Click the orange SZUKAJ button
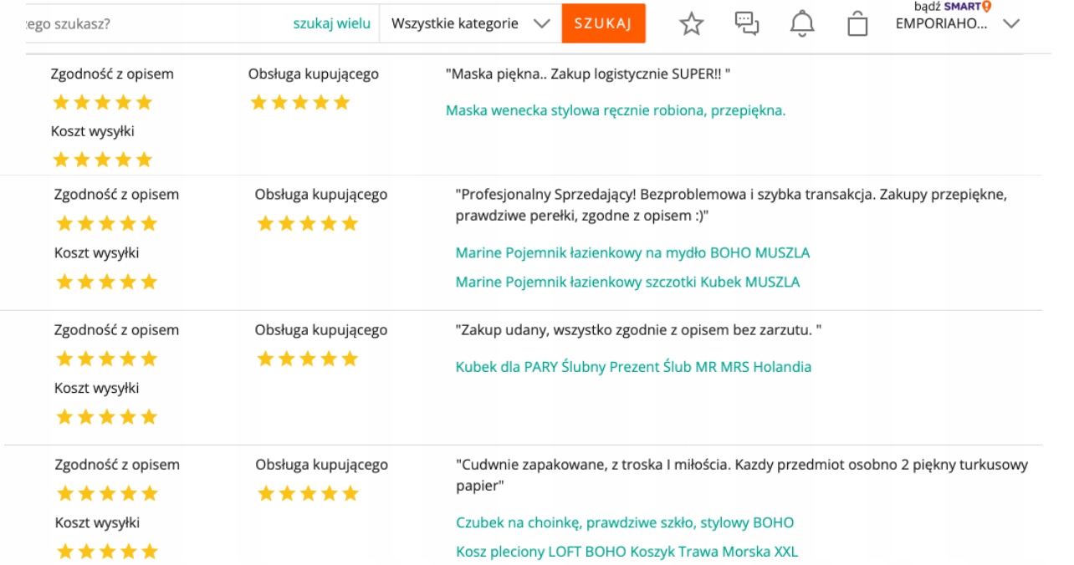This screenshot has height=565, width=1074. 603,23
